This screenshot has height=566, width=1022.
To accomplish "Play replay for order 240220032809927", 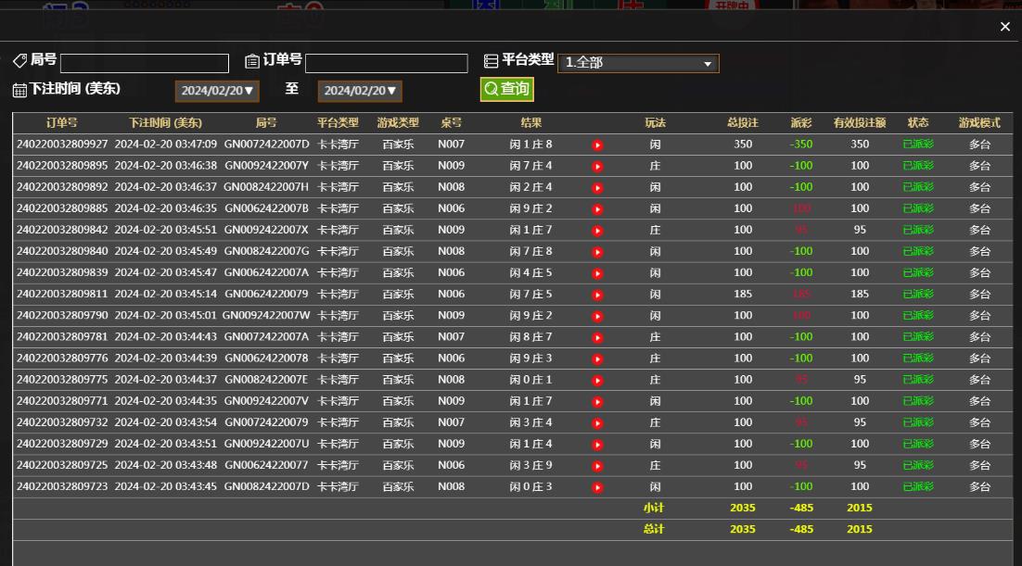I will [597, 145].
